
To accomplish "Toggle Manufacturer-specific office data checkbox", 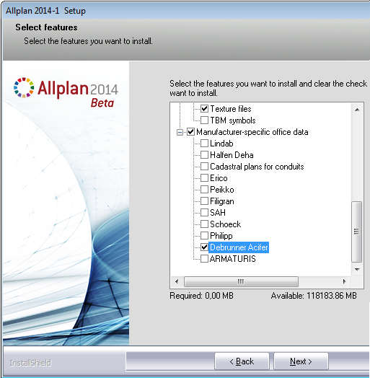I will 190,132.
